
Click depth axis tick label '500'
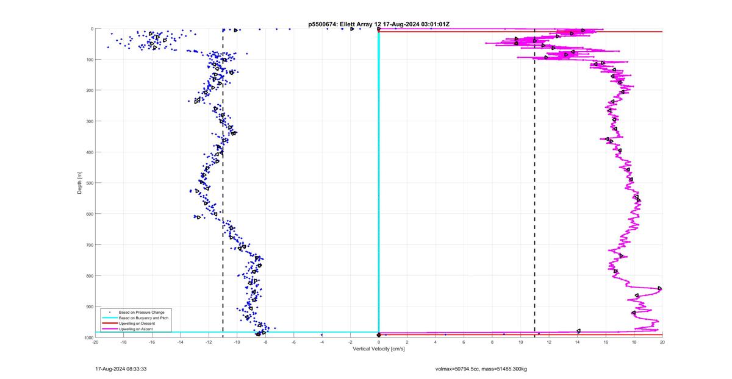[89, 183]
